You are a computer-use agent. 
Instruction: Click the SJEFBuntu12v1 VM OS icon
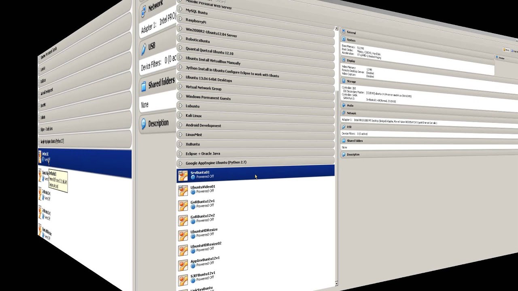183,280
